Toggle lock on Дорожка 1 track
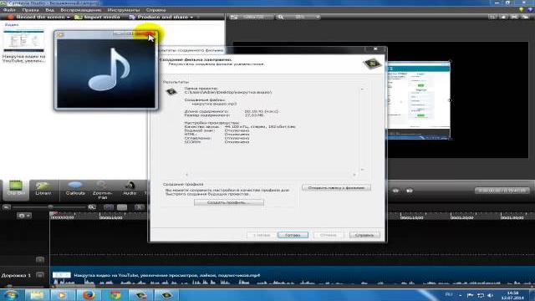535x301 pixels. (x=40, y=275)
